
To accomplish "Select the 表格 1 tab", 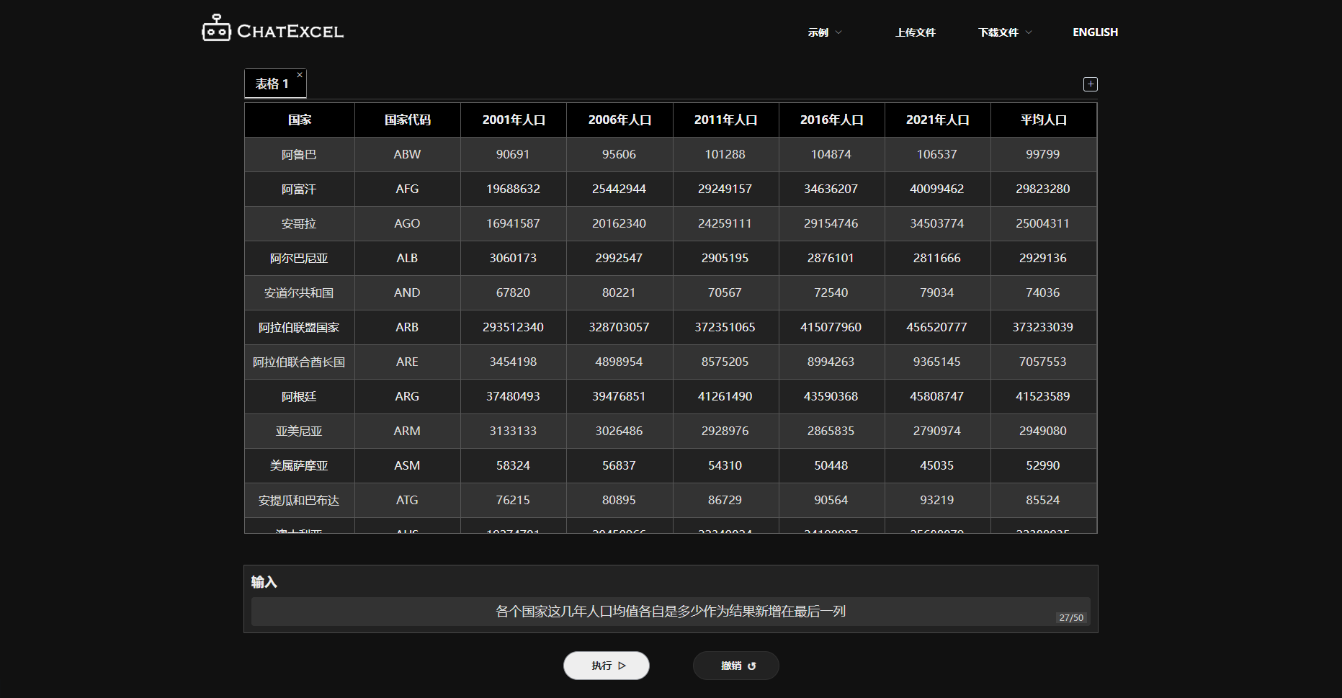I will pyautogui.click(x=272, y=84).
